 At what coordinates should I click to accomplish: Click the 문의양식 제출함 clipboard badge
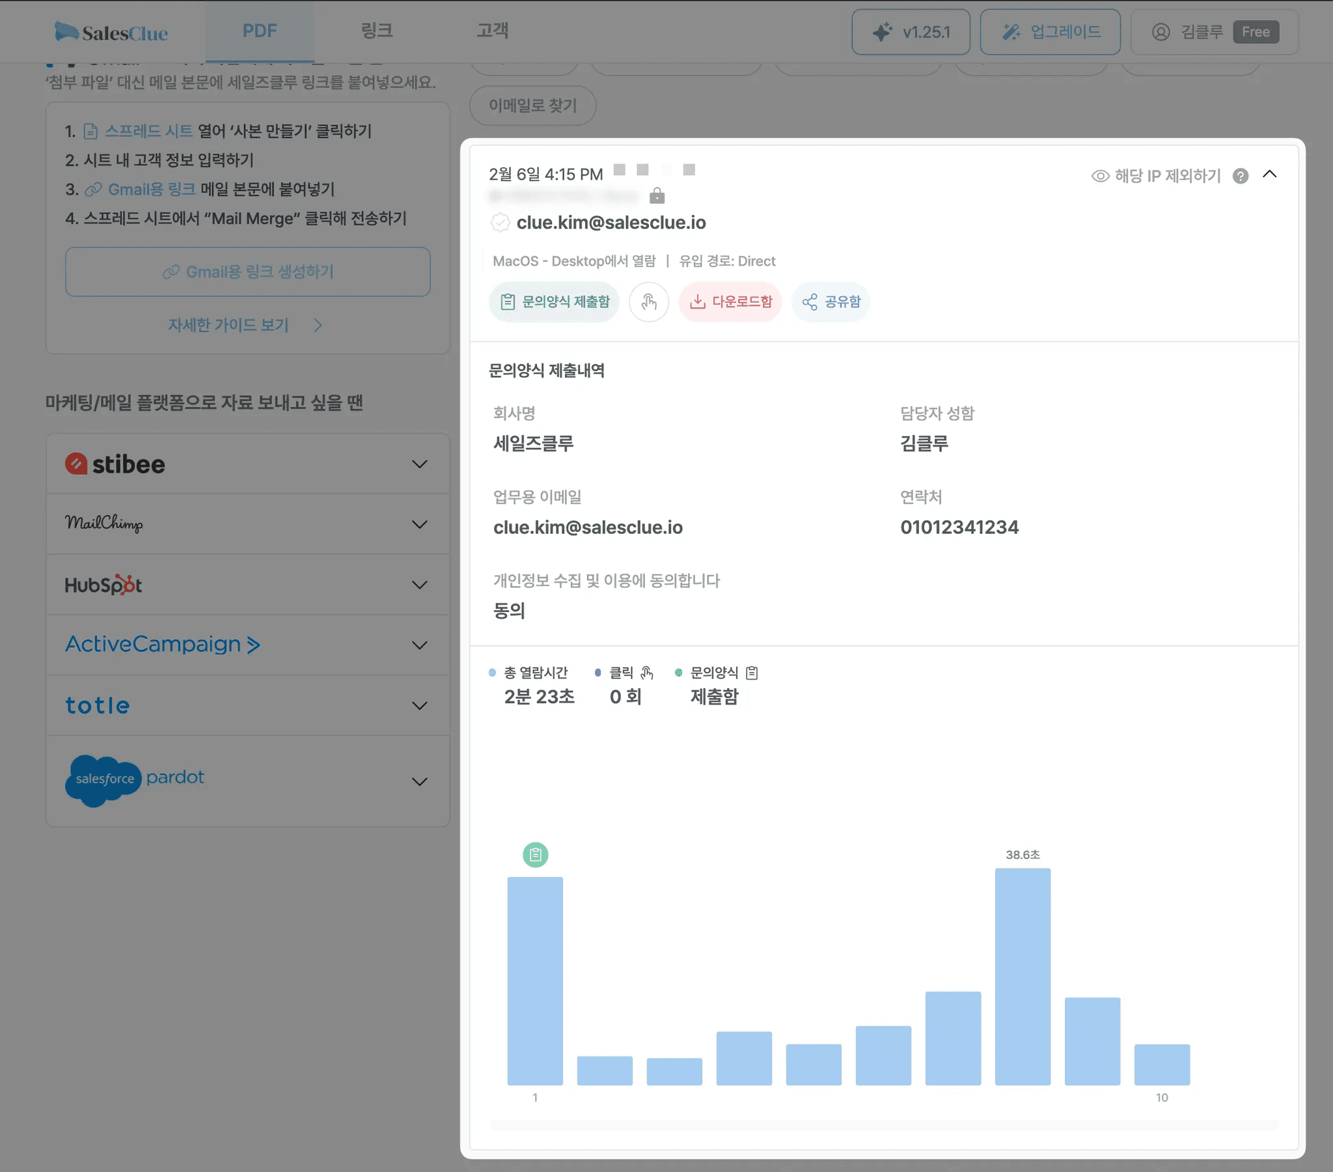555,301
